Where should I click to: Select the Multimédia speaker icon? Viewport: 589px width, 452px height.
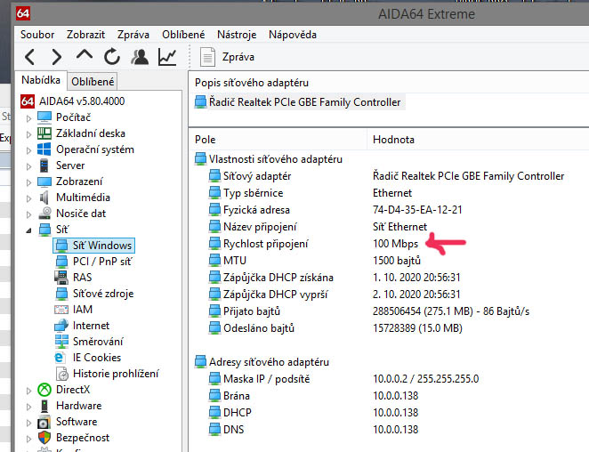(44, 198)
